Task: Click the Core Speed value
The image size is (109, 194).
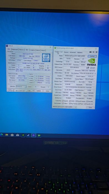Action: point(22,76)
